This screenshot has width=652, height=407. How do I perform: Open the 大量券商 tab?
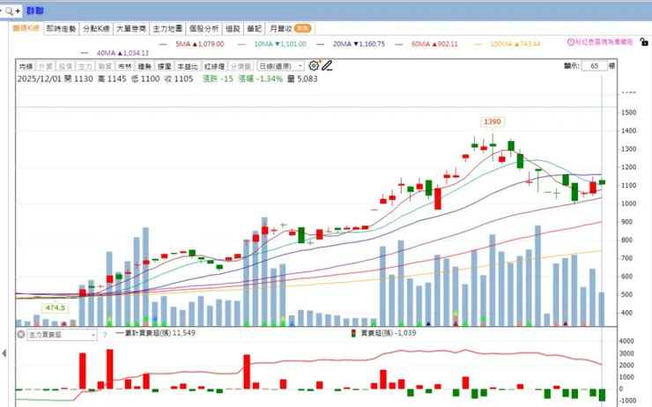pyautogui.click(x=131, y=28)
